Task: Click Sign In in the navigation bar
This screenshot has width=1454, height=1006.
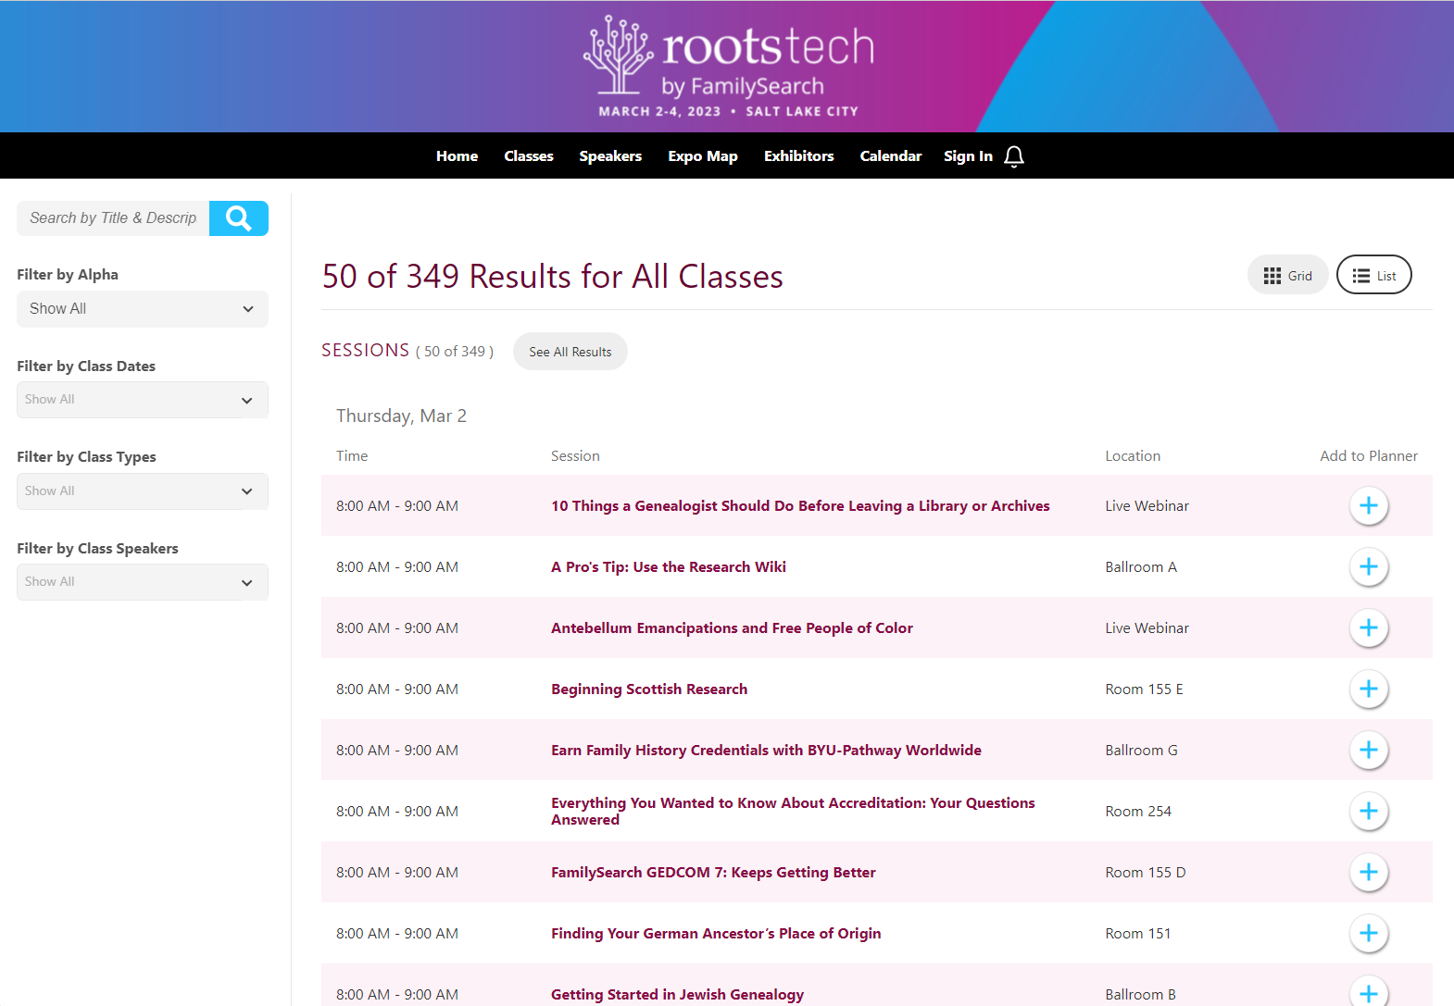Action: 968,156
